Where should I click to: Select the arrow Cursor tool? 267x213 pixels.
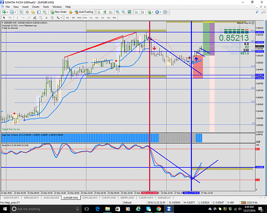click(x=4, y=17)
